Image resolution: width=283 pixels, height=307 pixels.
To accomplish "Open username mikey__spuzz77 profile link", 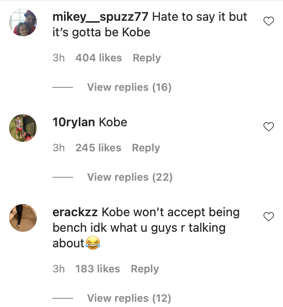I will tap(100, 17).
